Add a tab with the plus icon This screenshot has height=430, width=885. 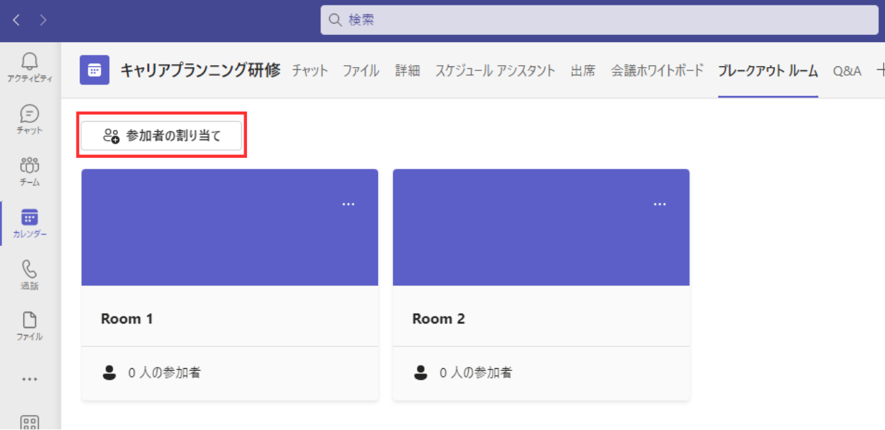pyautogui.click(x=880, y=70)
